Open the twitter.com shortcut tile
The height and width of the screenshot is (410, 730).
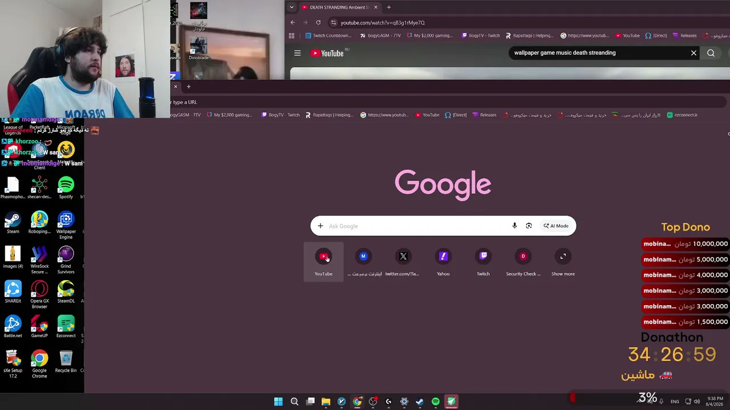pos(403,262)
